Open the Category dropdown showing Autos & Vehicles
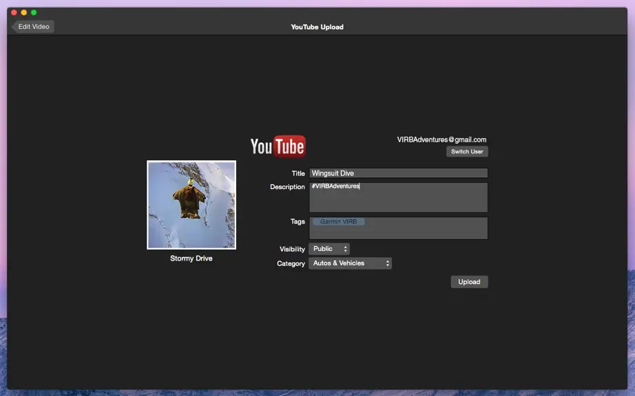Viewport: 635px width, 396px height. 350,263
